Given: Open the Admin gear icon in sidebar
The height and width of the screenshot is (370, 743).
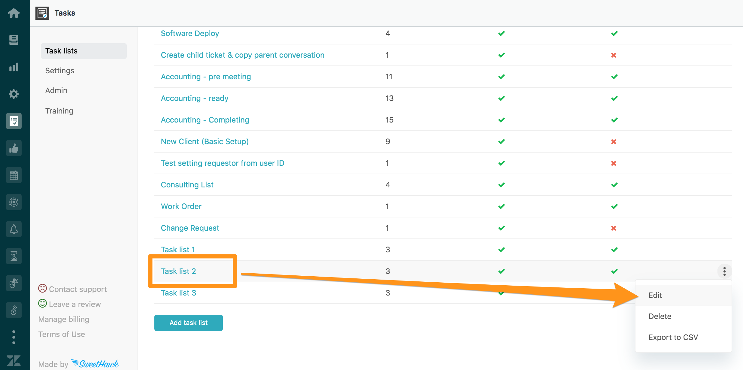Looking at the screenshot, I should pos(14,94).
